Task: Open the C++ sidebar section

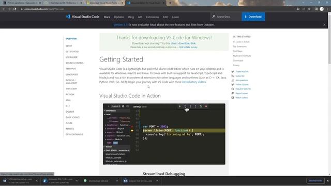Action: pyautogui.click(x=68, y=106)
